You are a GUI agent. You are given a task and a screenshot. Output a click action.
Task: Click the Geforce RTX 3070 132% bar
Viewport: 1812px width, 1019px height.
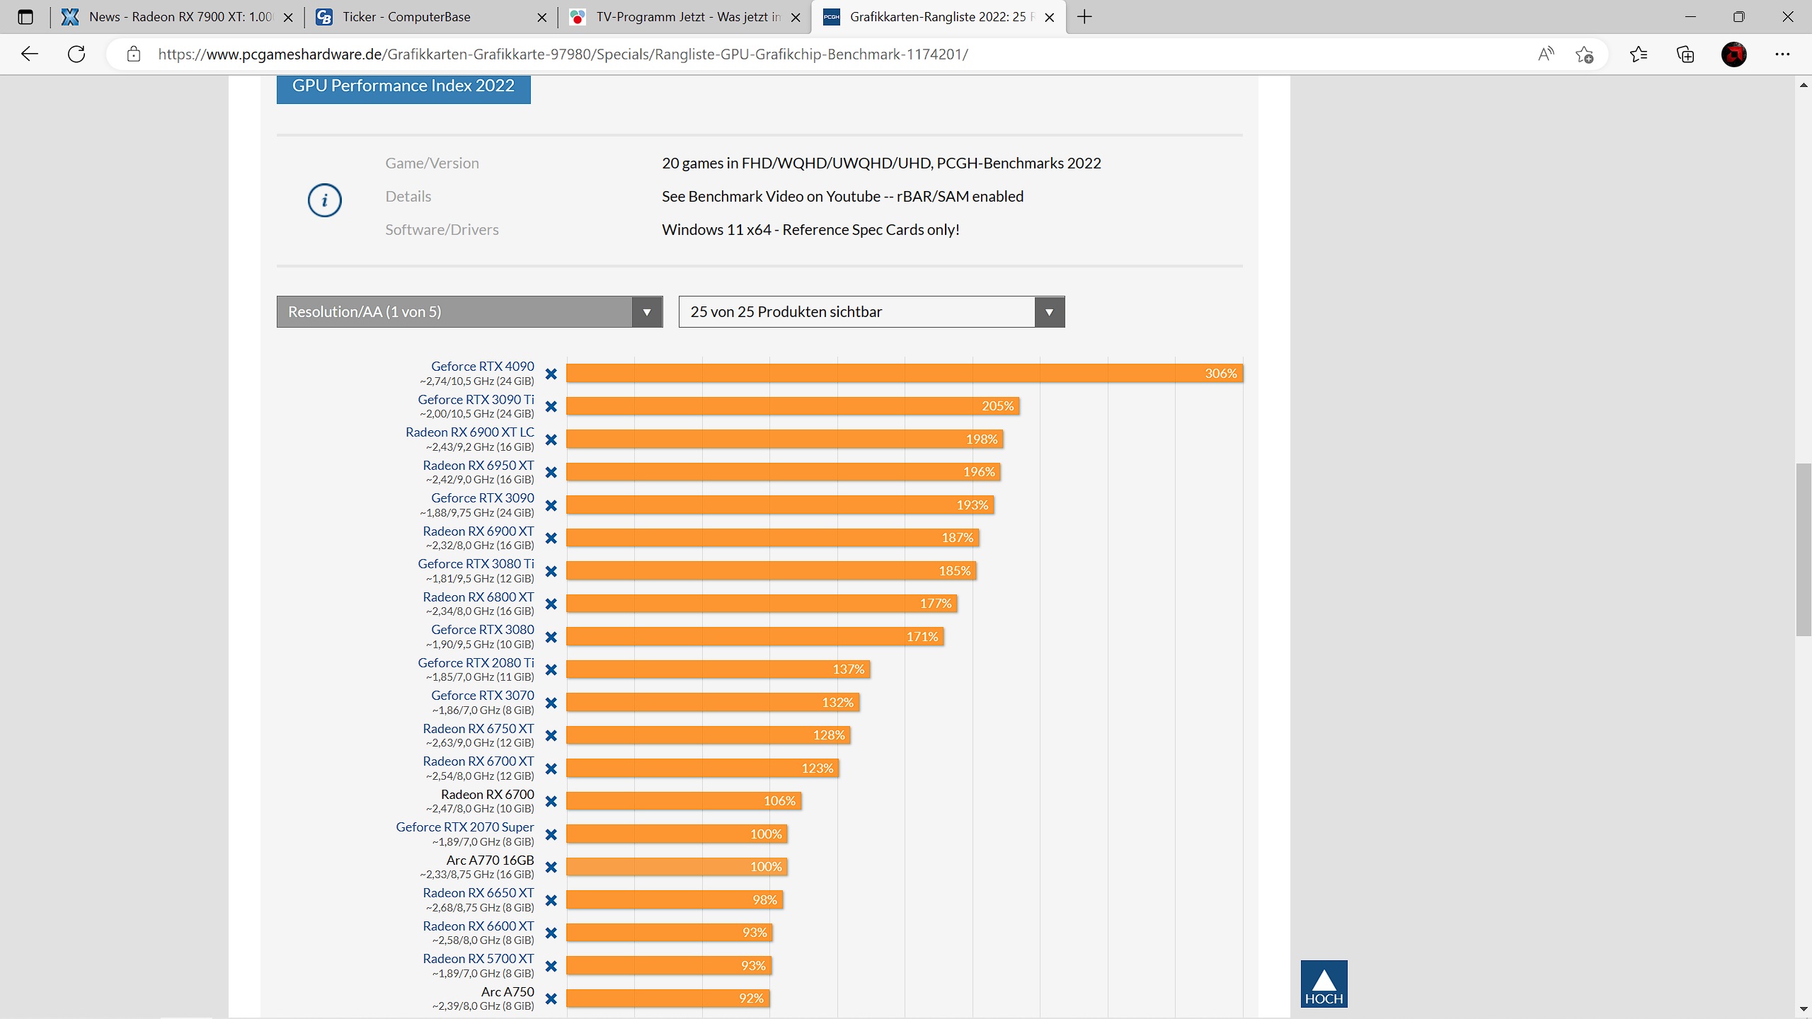pos(712,702)
